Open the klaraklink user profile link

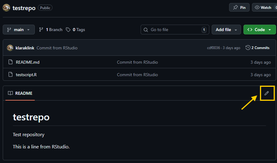click(25, 48)
